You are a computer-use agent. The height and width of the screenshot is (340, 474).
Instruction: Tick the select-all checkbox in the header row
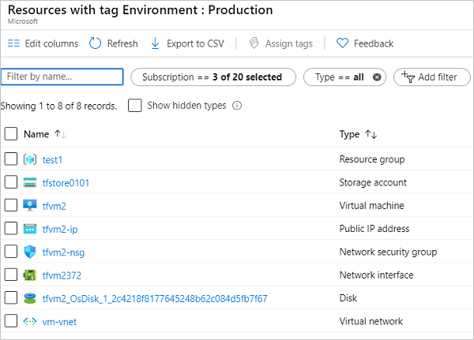click(x=11, y=134)
